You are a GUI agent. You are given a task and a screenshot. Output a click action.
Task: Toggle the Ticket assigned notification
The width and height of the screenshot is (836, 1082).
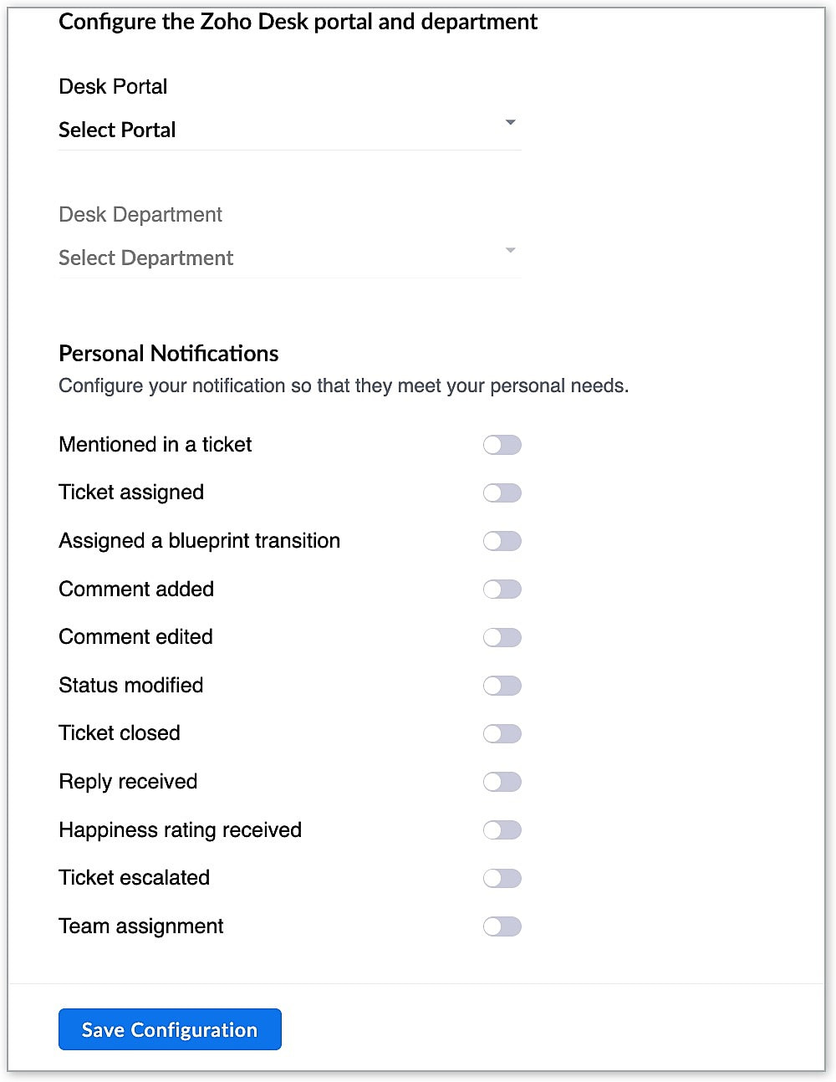click(x=502, y=493)
